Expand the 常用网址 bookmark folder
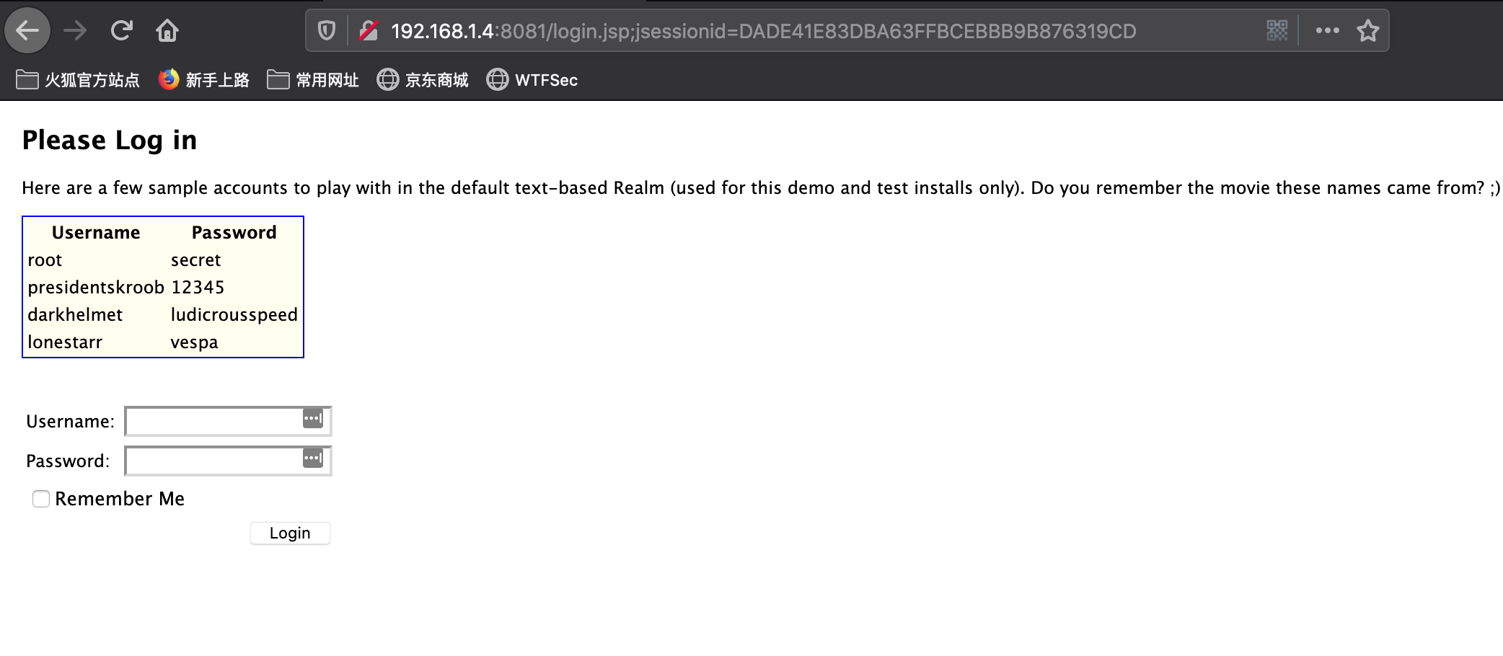The height and width of the screenshot is (656, 1503). point(313,80)
